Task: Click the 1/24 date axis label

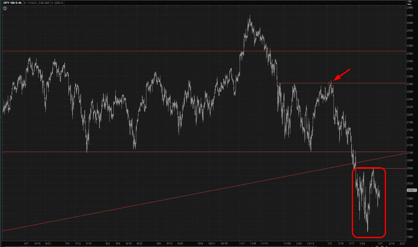Action: click(x=362, y=243)
